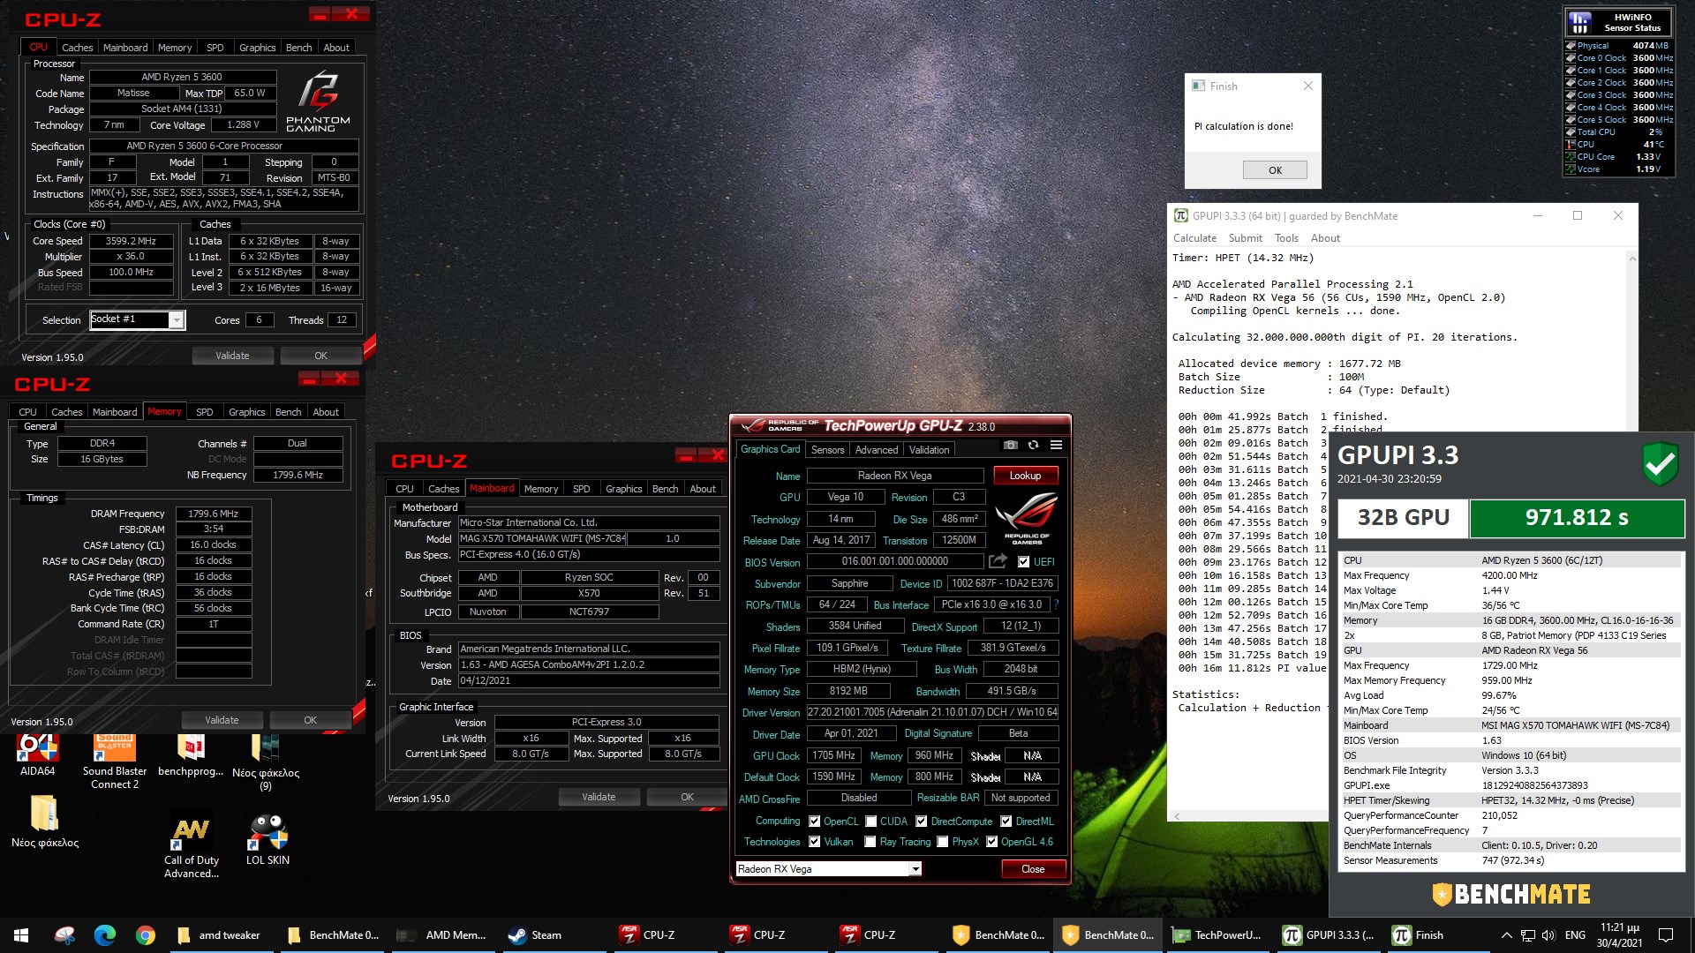Open SPD tab in CPU-Z Memory window
1695x953 pixels.
pos(204,412)
